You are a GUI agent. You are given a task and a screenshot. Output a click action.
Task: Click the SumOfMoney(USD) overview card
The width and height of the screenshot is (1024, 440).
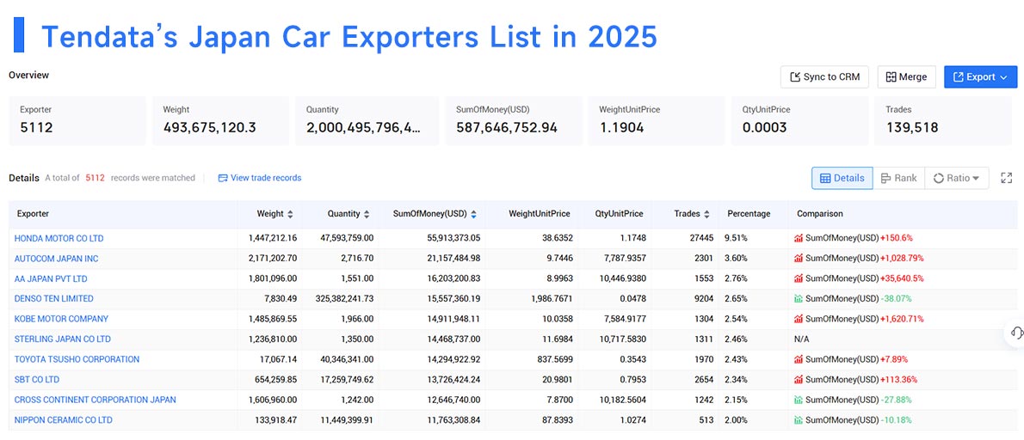coord(514,120)
